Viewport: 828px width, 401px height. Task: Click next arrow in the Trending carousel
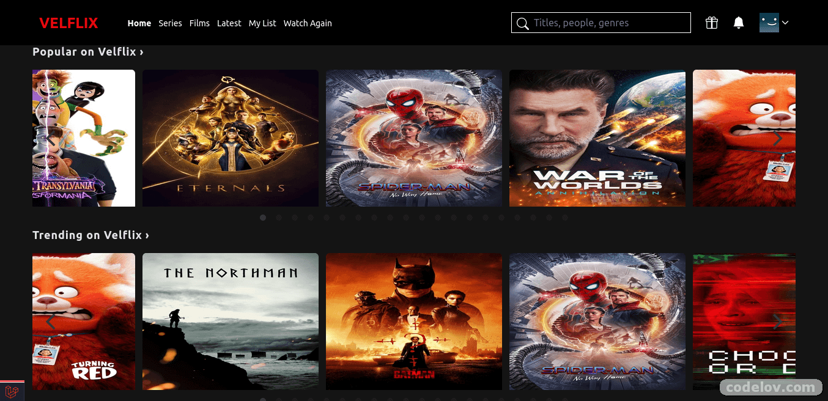tap(777, 322)
